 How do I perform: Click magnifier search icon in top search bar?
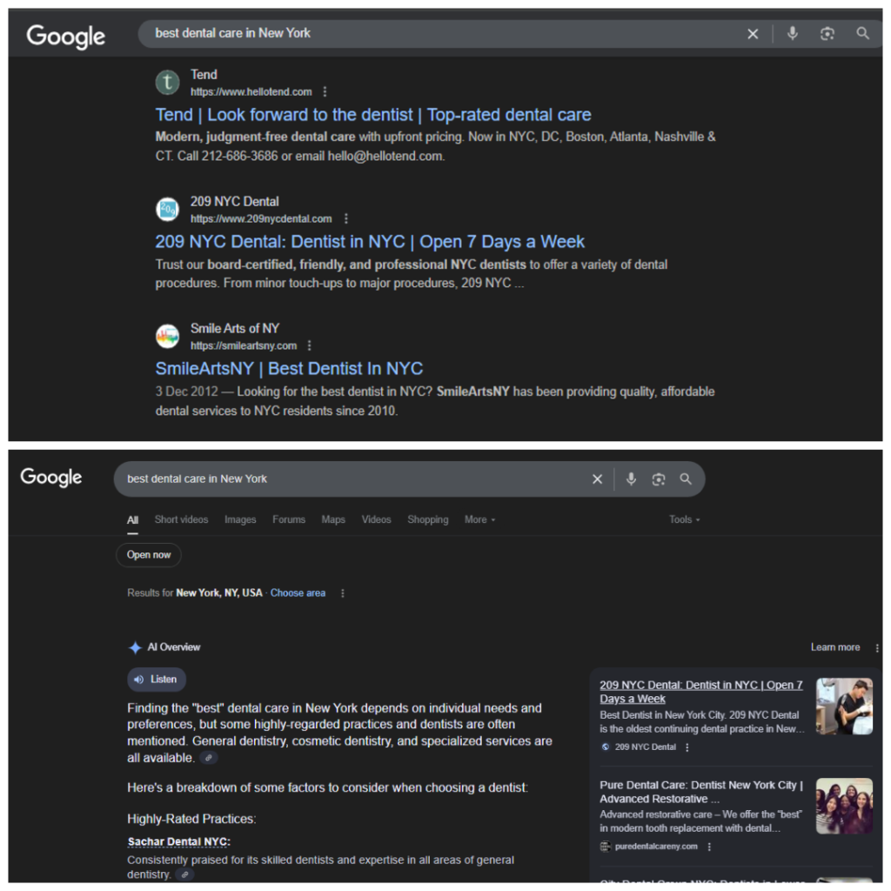(x=862, y=34)
